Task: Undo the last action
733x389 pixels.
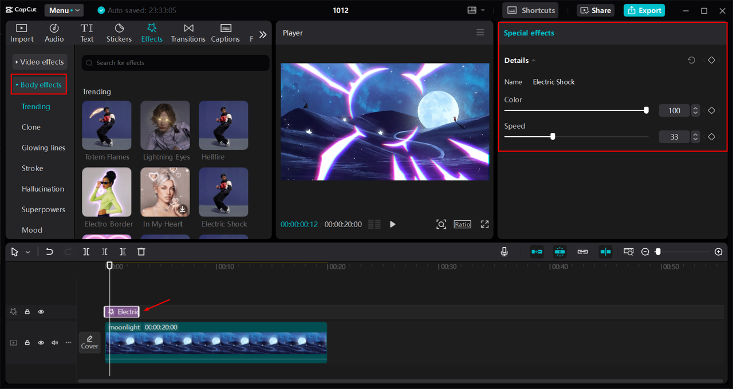Action: click(50, 252)
